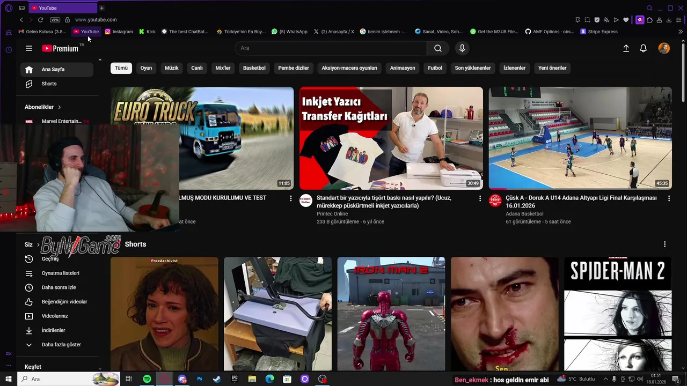Launch Spotify from the taskbar
The width and height of the screenshot is (687, 386).
pyautogui.click(x=147, y=379)
